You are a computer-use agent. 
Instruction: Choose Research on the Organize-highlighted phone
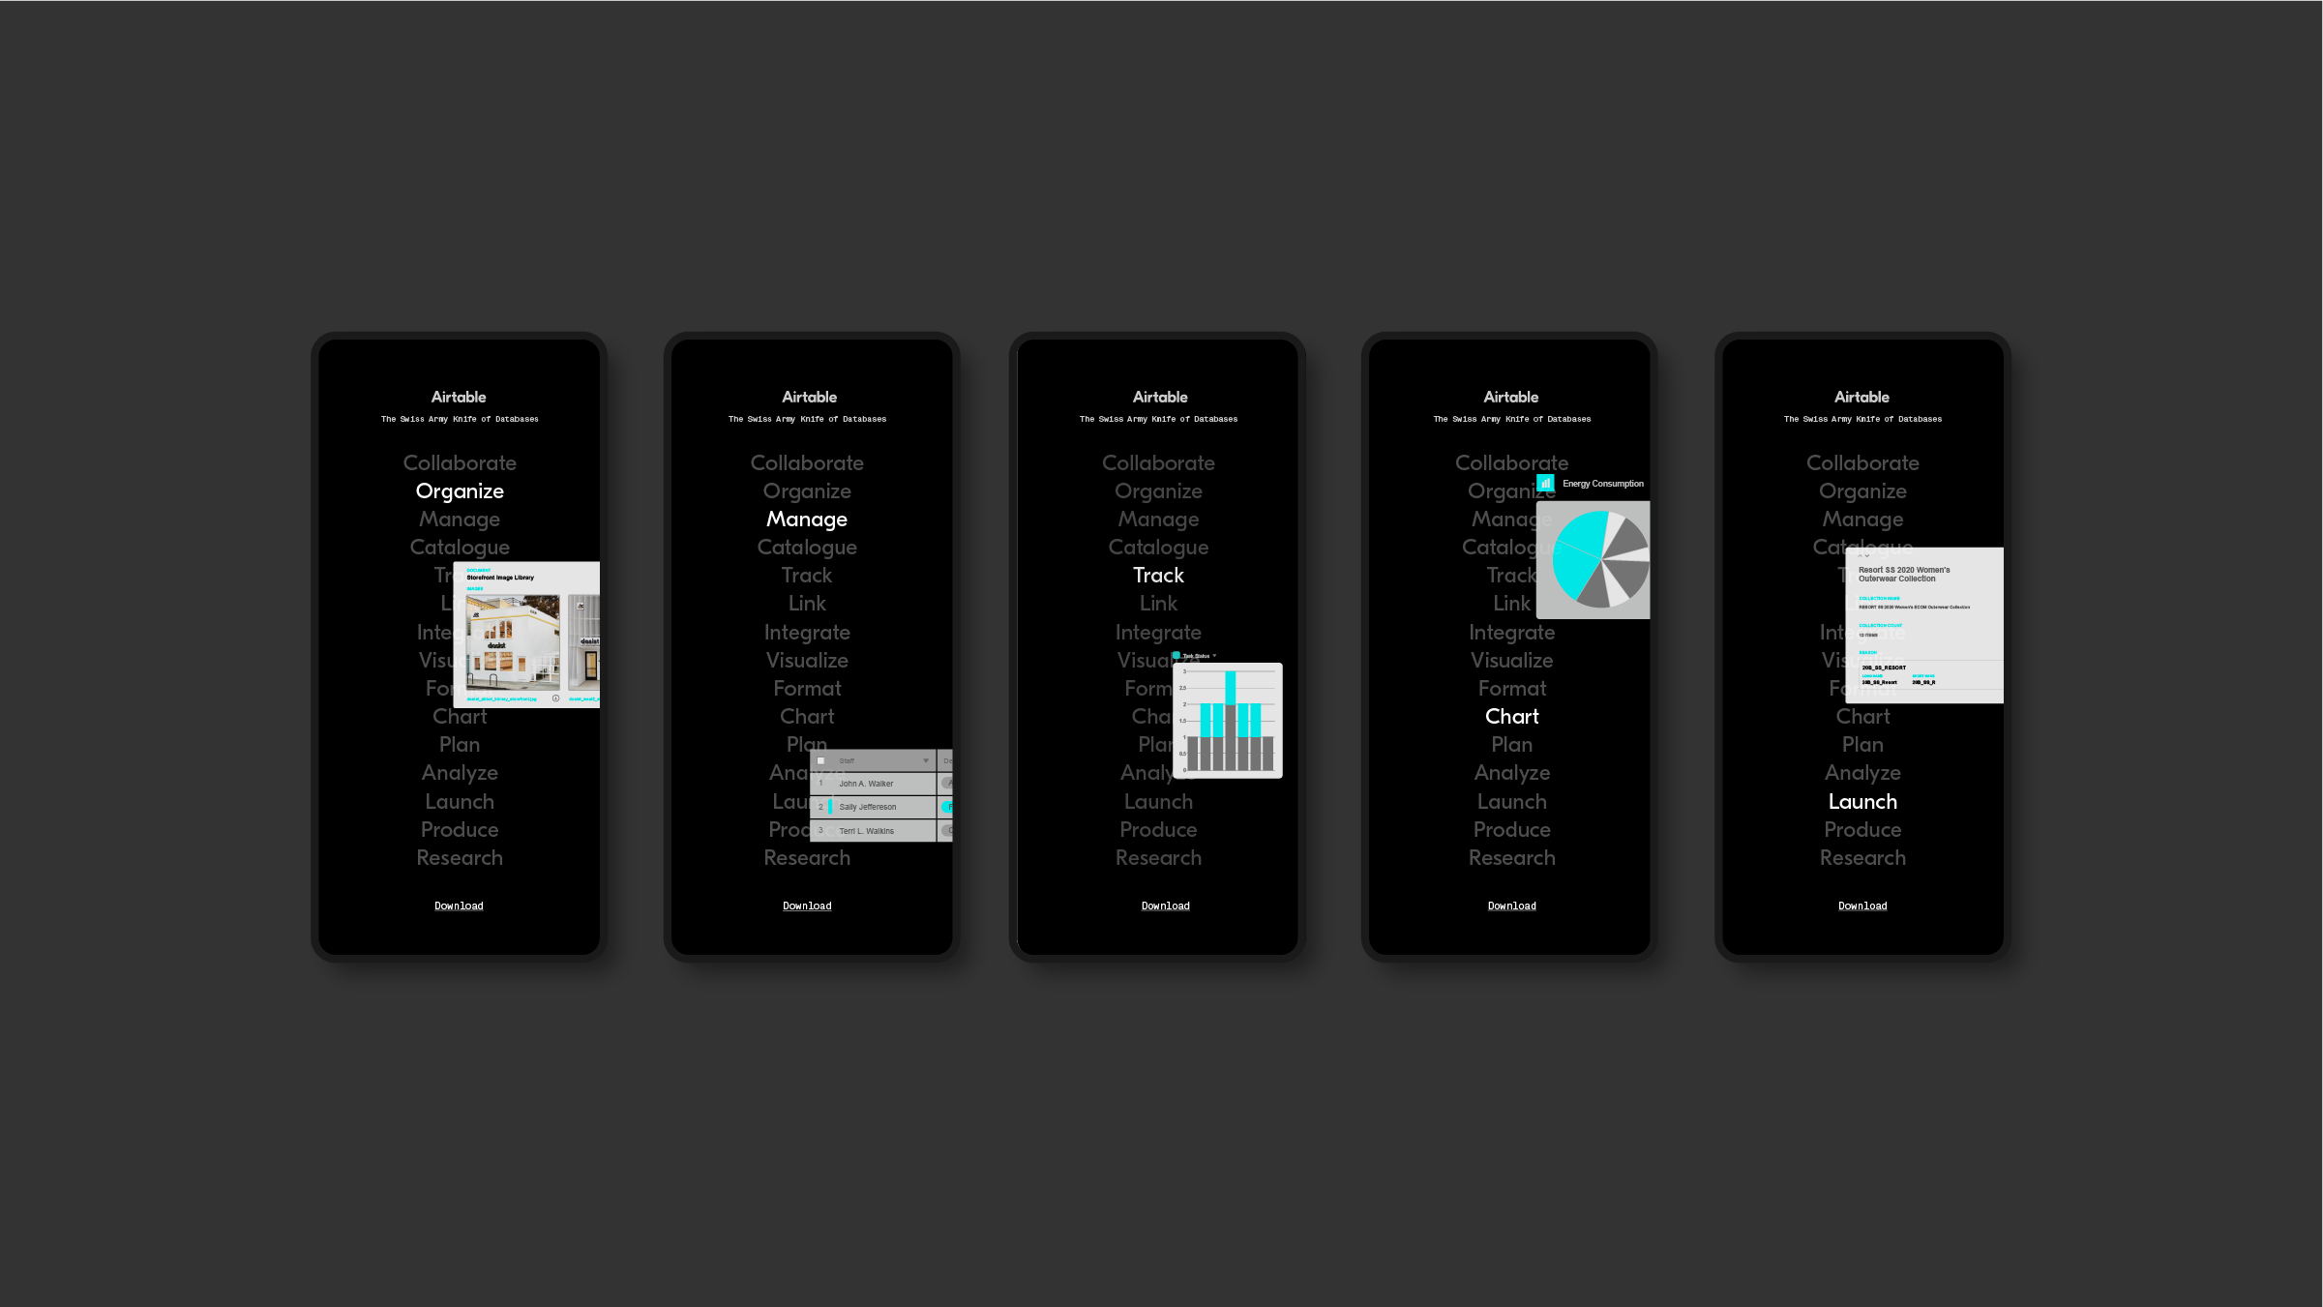tap(460, 858)
